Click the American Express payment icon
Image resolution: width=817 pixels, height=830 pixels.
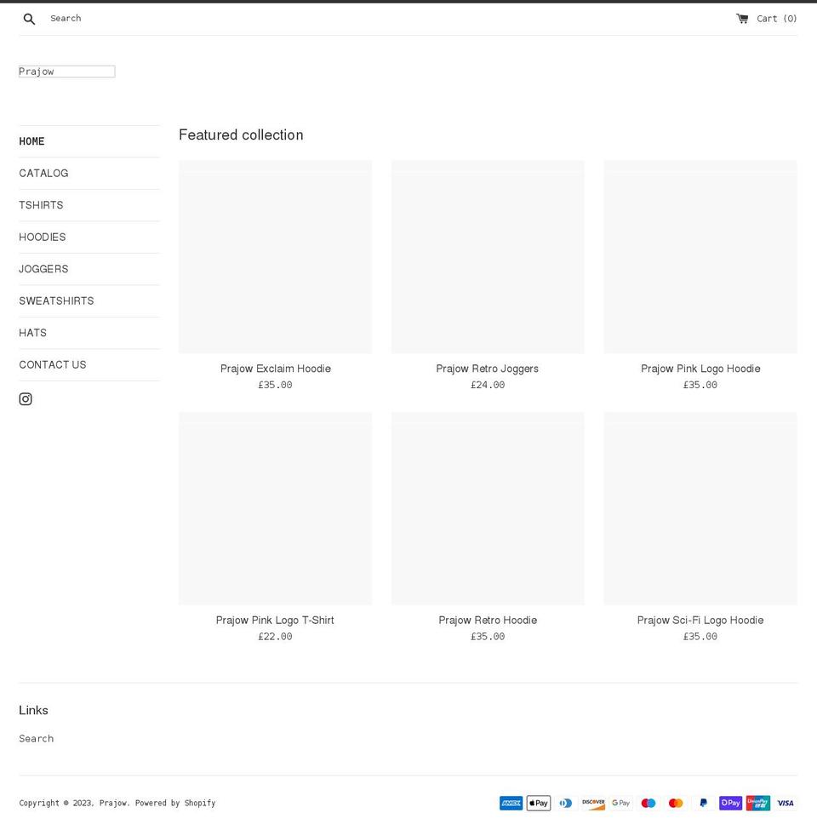click(511, 803)
